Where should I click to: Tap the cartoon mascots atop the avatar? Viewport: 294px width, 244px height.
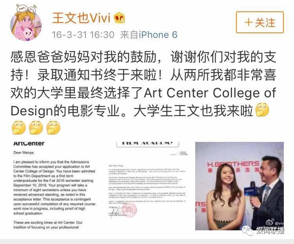[x=27, y=9]
